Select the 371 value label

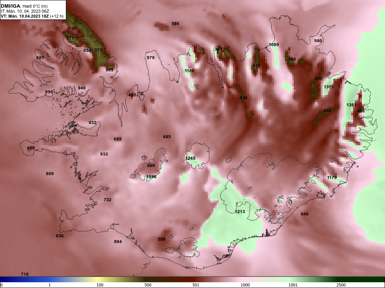(70, 38)
